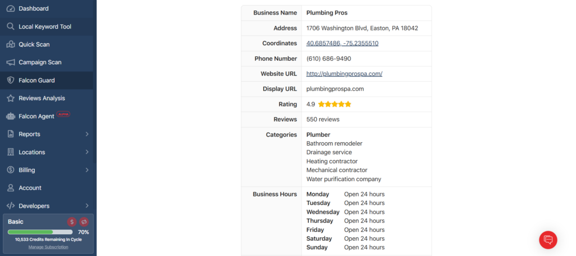
Task: Open the plumbingprospa.com website URL link
Action: [344, 74]
